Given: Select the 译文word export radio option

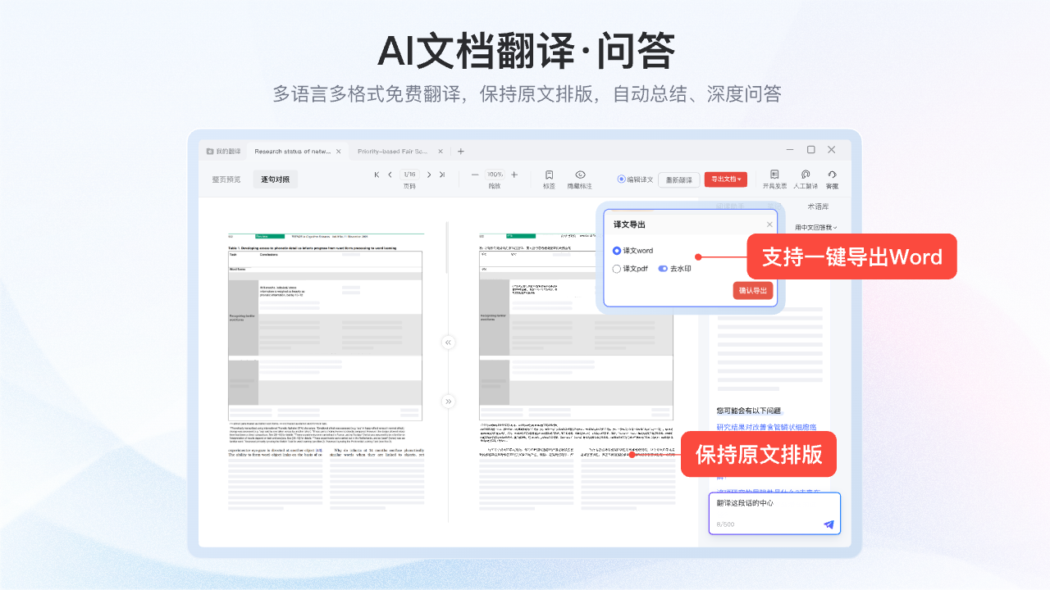Looking at the screenshot, I should (617, 251).
